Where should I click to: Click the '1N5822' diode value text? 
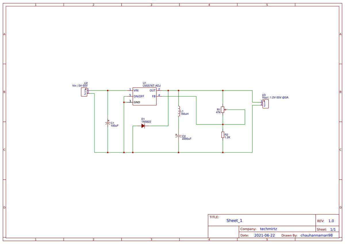[146, 122]
